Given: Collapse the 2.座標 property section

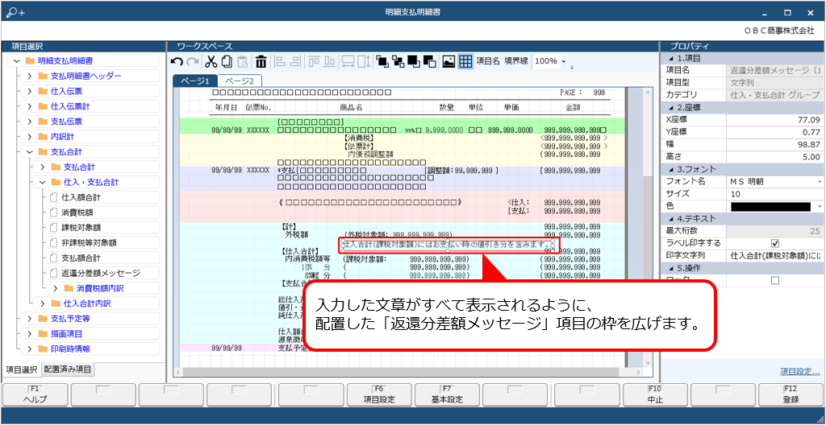Looking at the screenshot, I should pos(670,107).
